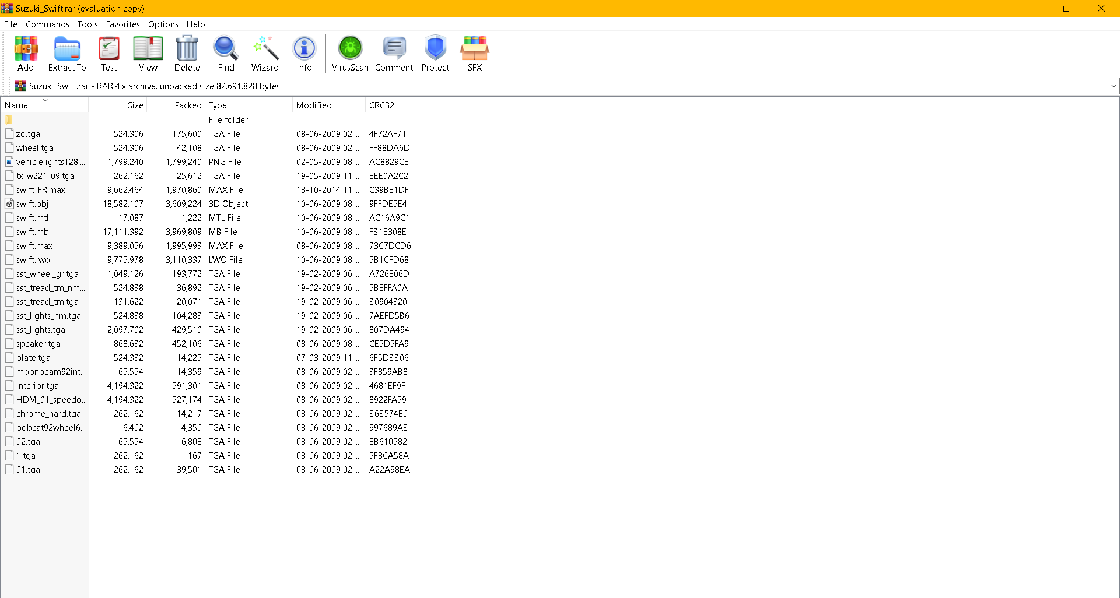1120x598 pixels.
Task: Select the tx_w221_09.tga file name
Action: [x=45, y=176]
